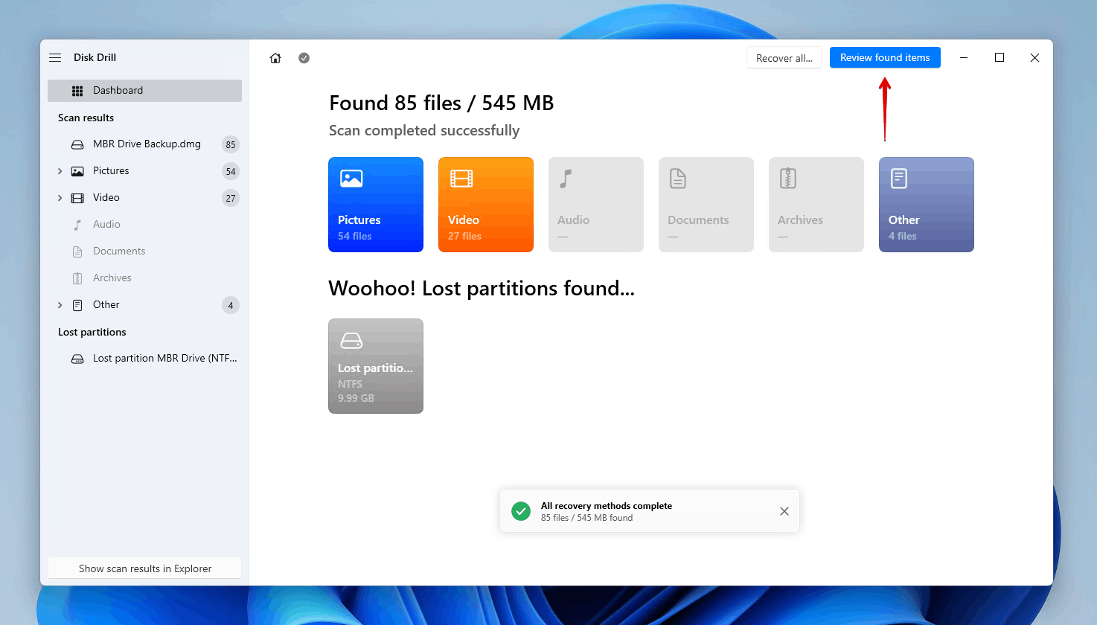Open the Other 4 files card
The width and height of the screenshot is (1097, 625).
(927, 205)
